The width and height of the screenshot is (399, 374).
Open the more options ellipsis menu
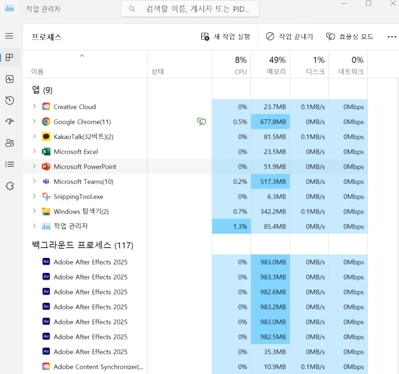[x=392, y=37]
